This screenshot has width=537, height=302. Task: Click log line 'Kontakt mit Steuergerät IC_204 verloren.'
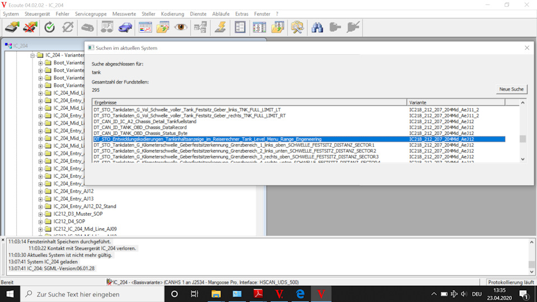[x=82, y=248]
